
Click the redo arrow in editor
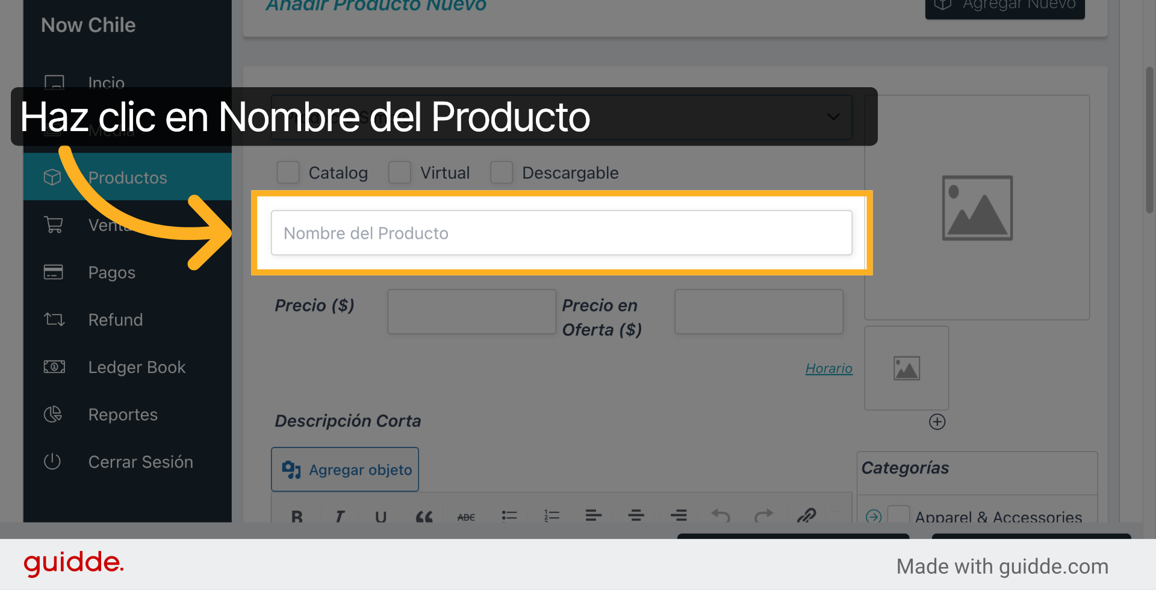(x=763, y=515)
